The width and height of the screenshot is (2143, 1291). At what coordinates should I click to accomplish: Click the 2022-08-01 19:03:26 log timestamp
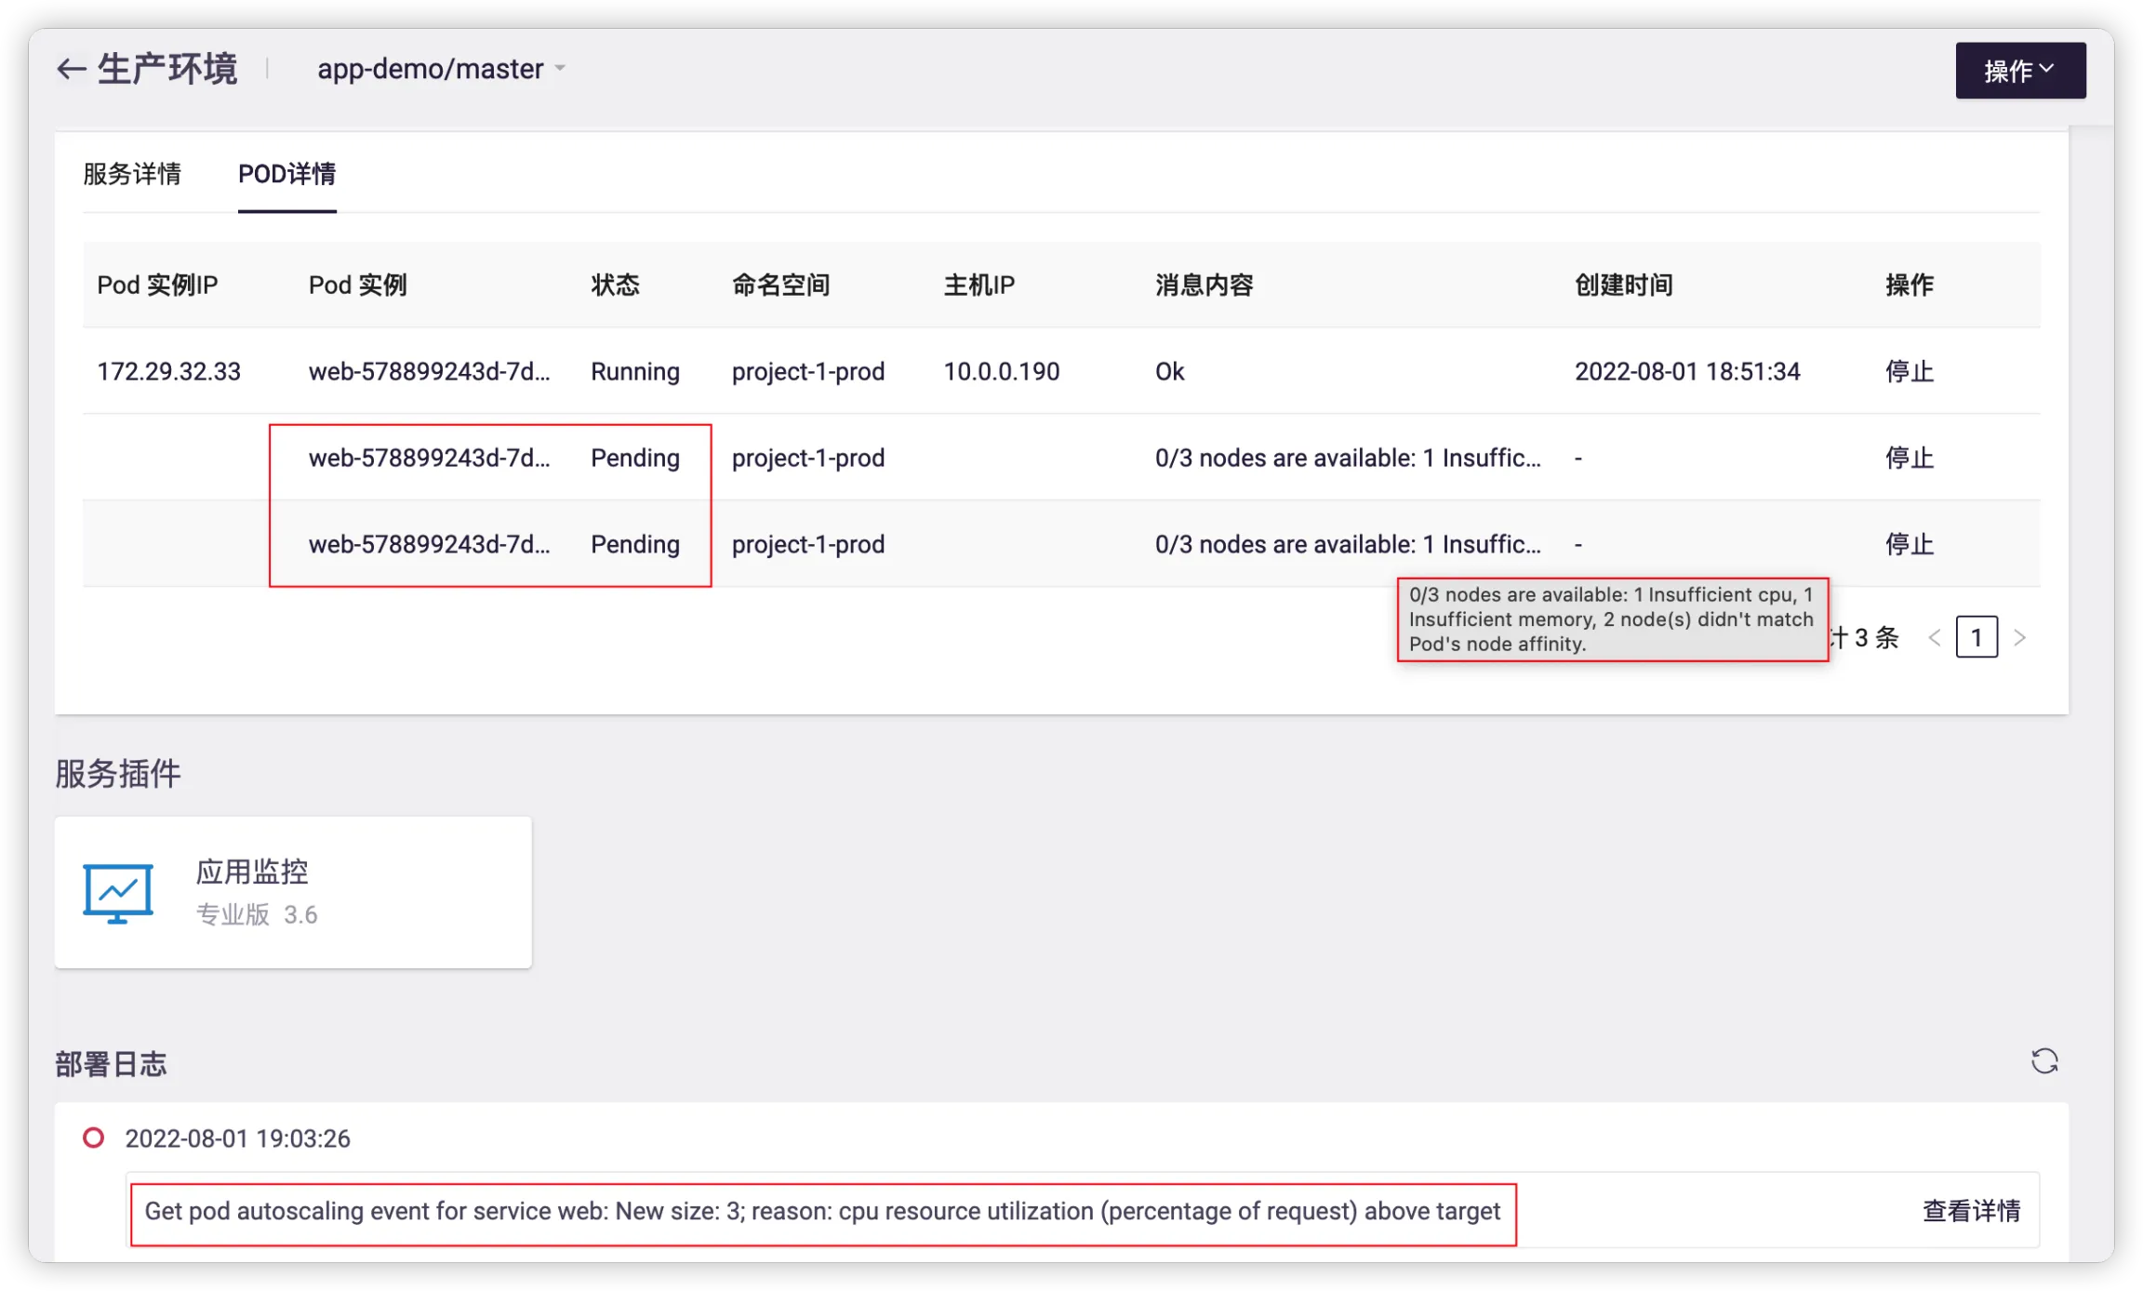coord(237,1138)
